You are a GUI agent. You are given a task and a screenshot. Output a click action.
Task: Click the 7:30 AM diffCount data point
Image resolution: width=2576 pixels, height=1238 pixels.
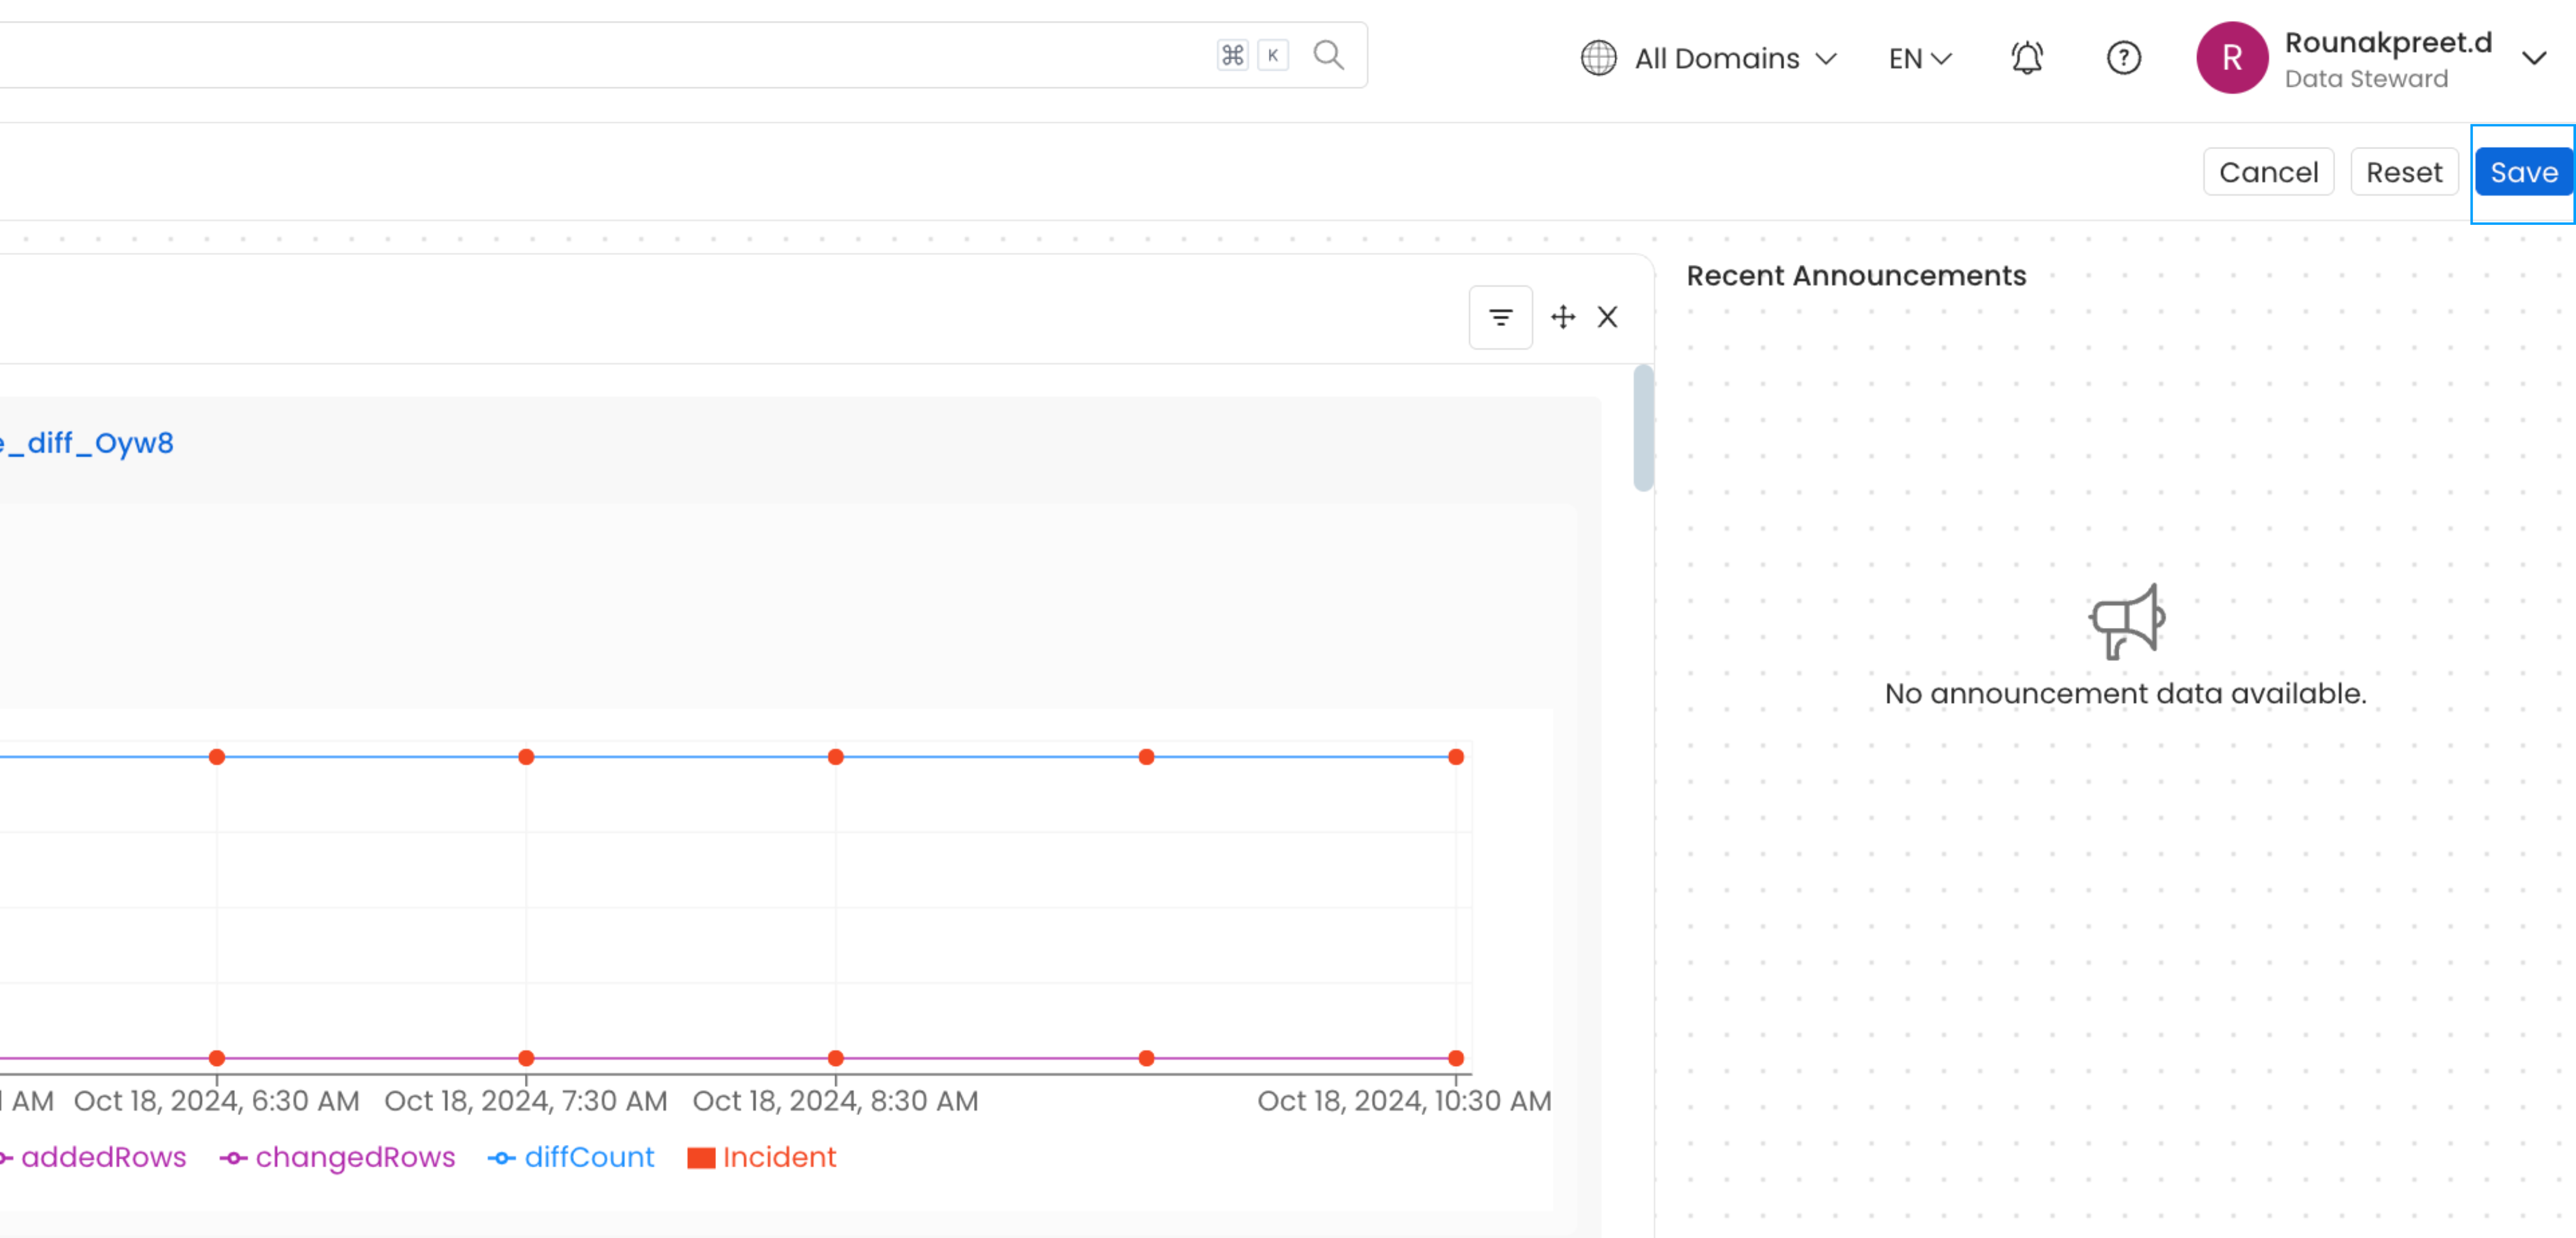tap(526, 757)
